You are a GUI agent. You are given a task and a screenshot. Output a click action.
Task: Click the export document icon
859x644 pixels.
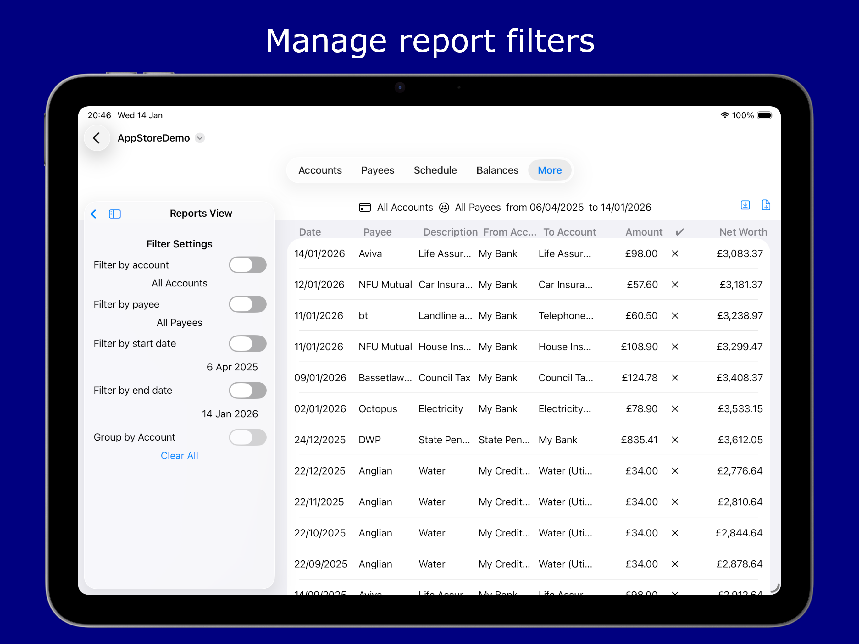coord(765,205)
